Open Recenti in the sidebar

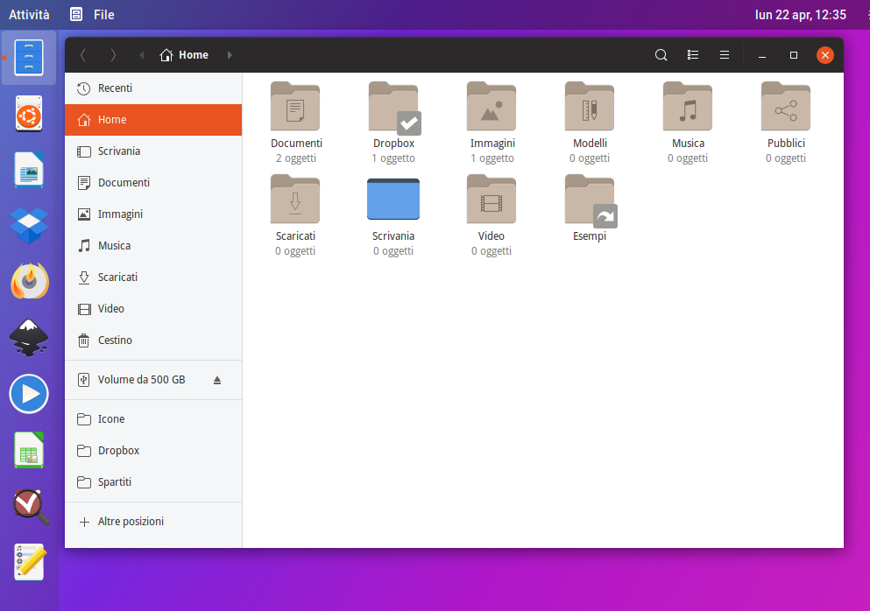click(153, 88)
